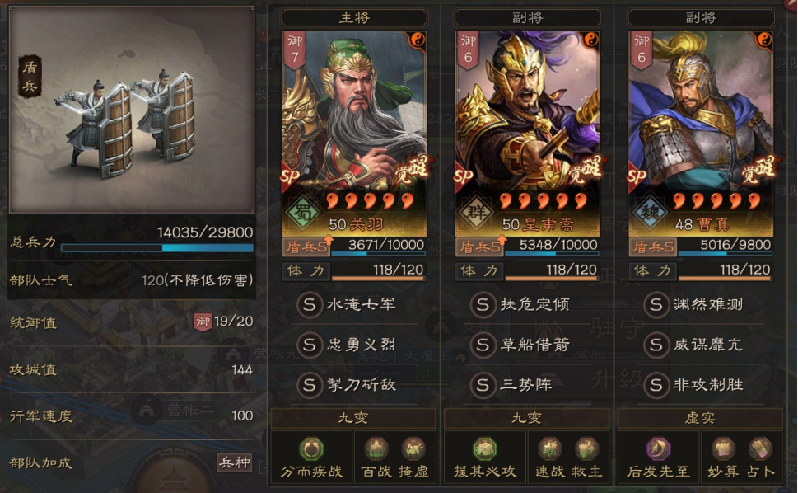Open the 援其必攻 tactic icon
Image resolution: width=798 pixels, height=493 pixels.
tap(484, 449)
